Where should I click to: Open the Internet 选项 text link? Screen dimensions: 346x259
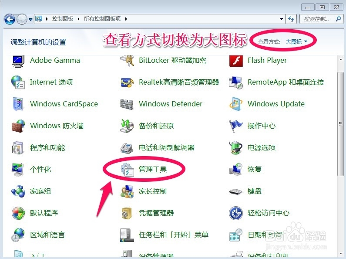[51, 82]
